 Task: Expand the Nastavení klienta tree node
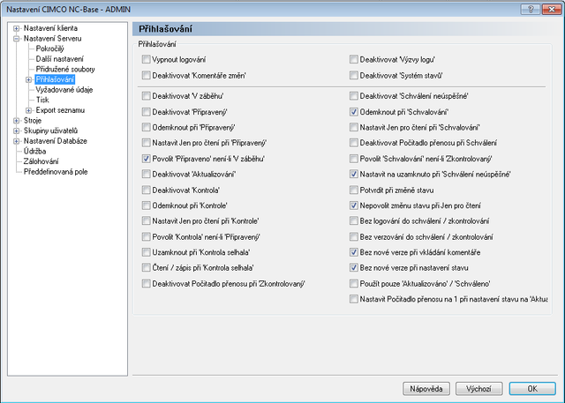(16, 28)
